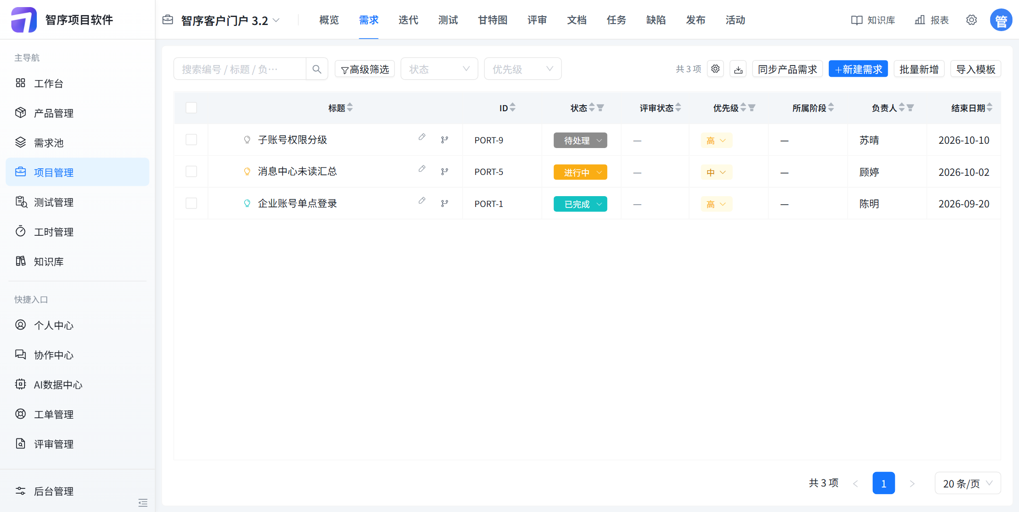Click the lightbulb icon beside 企业账号单点登录

point(247,203)
